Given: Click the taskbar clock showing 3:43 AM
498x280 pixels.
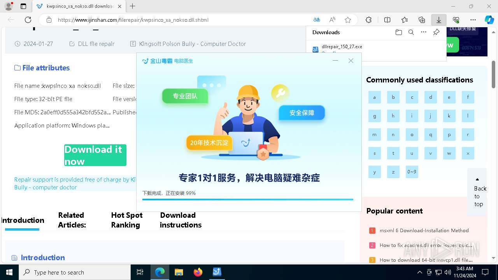Looking at the screenshot, I should pyautogui.click(x=464, y=272).
